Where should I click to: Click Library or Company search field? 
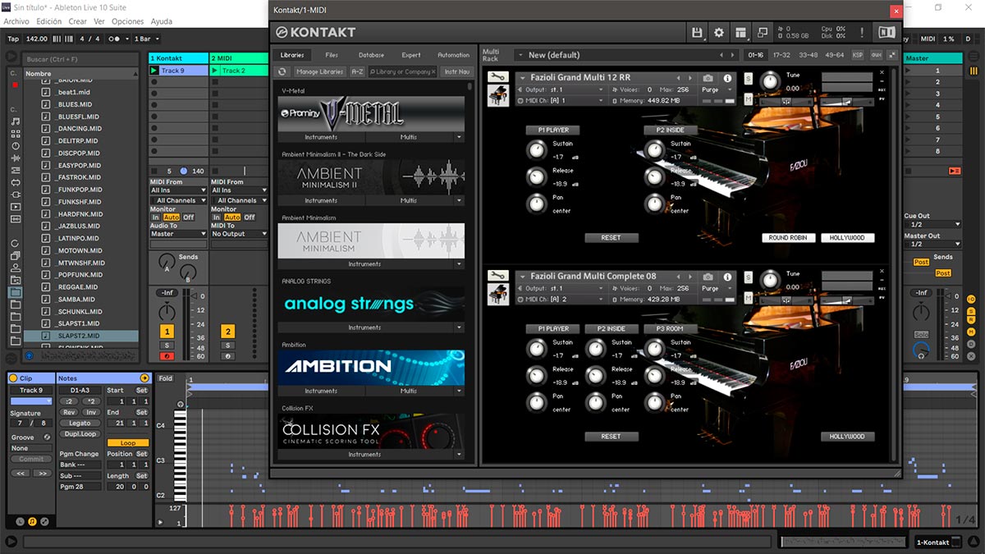(x=402, y=72)
